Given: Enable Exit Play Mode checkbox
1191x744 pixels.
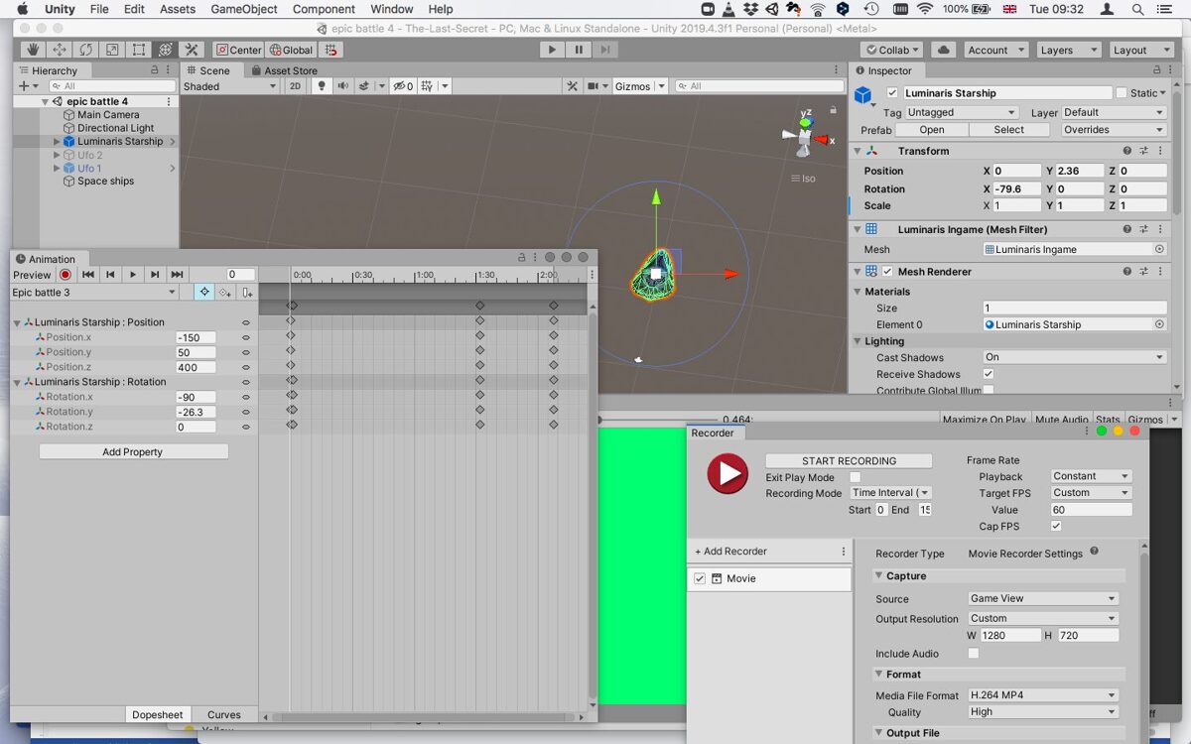Looking at the screenshot, I should [x=856, y=477].
